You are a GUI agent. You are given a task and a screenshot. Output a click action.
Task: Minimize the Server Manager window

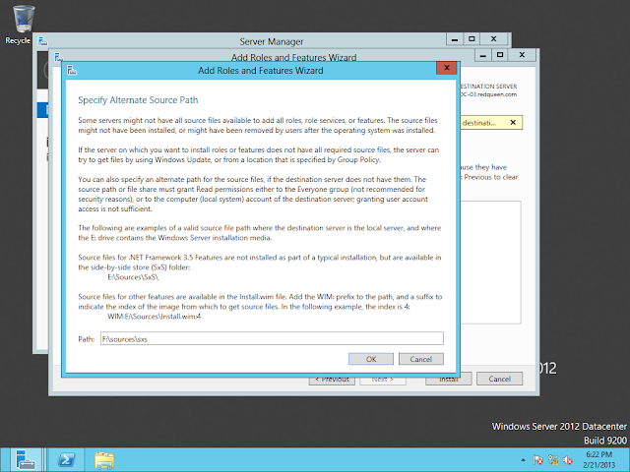point(455,39)
